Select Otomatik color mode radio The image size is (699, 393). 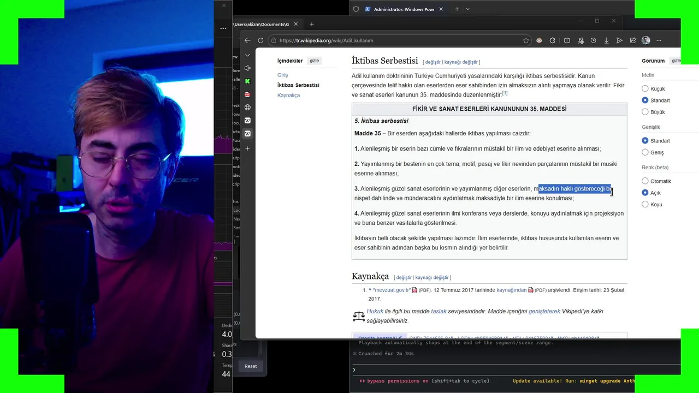pyautogui.click(x=645, y=181)
